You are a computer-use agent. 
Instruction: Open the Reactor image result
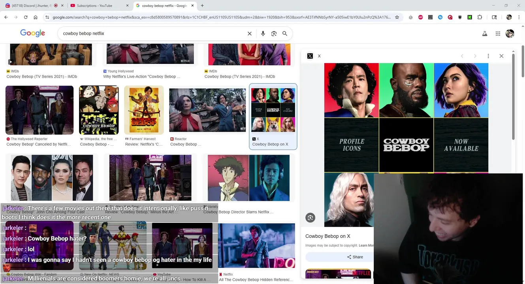[x=207, y=110]
